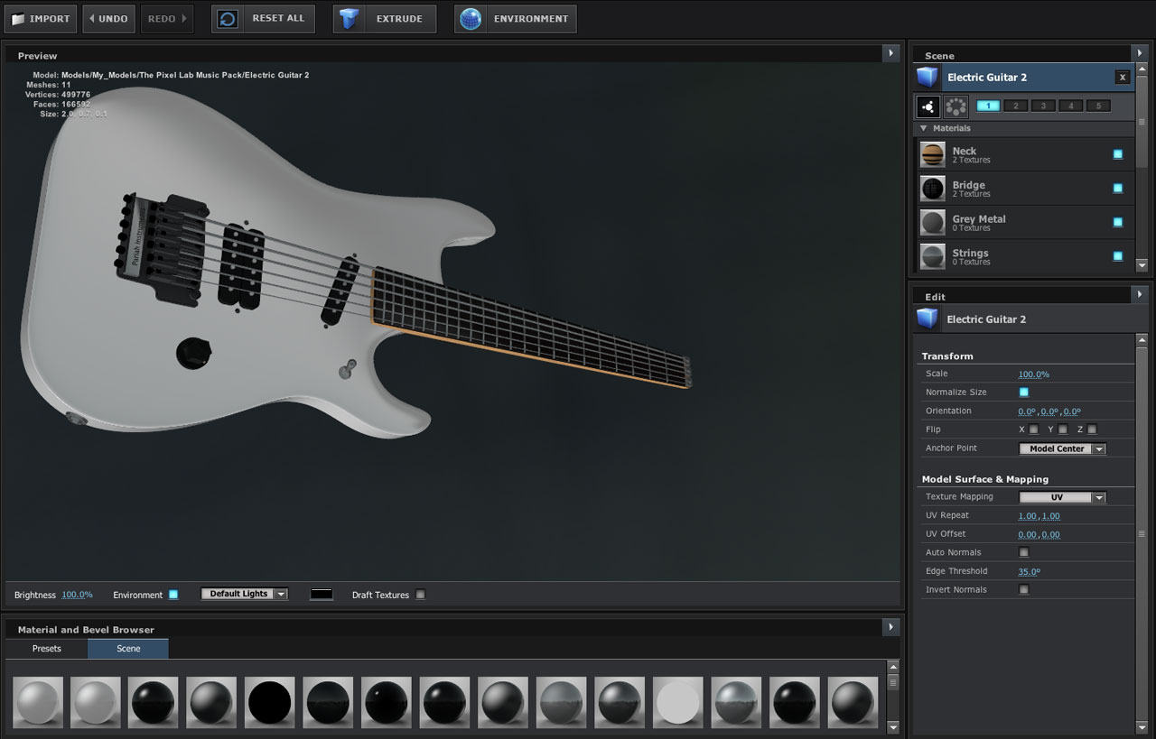Enable Flip Y checkbox
The image size is (1156, 739).
click(1063, 430)
